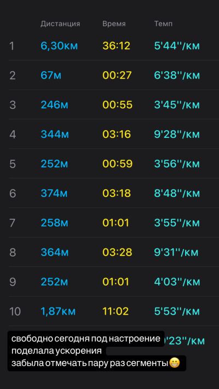Select the caption text поделала ускорения
Screen dimensions: 219x389
[56, 351]
